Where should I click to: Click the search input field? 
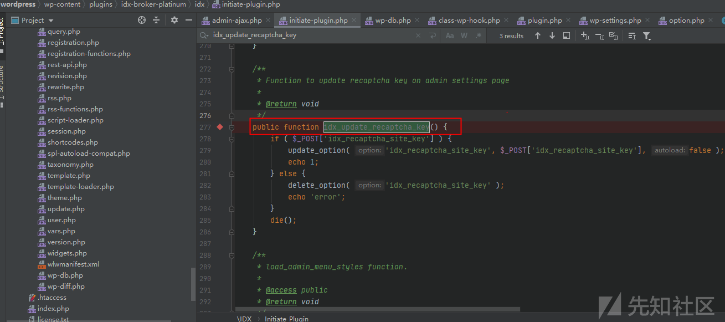tap(310, 35)
